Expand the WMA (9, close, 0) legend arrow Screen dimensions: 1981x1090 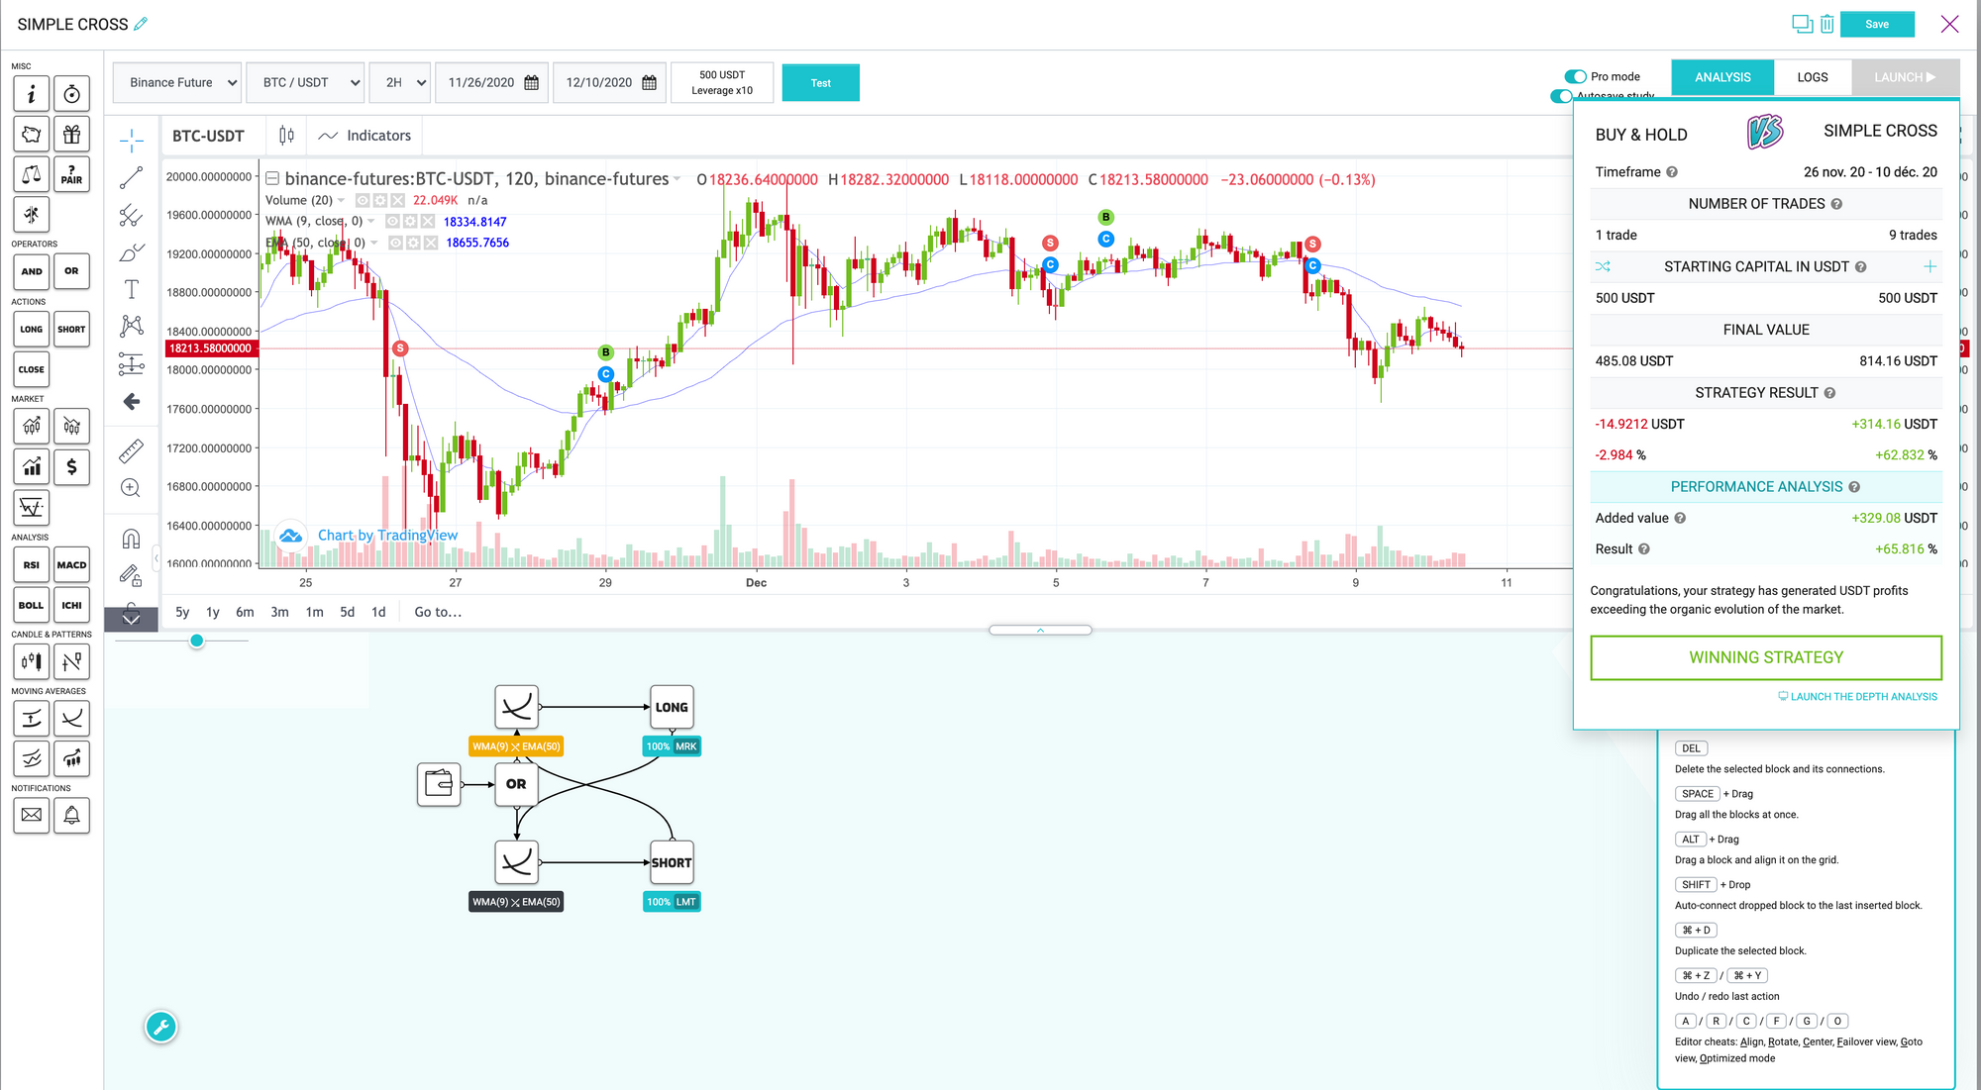point(371,222)
